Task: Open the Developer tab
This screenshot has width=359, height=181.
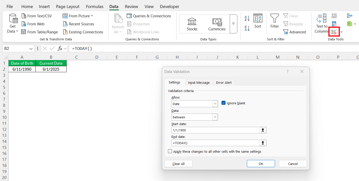Action: (170, 7)
